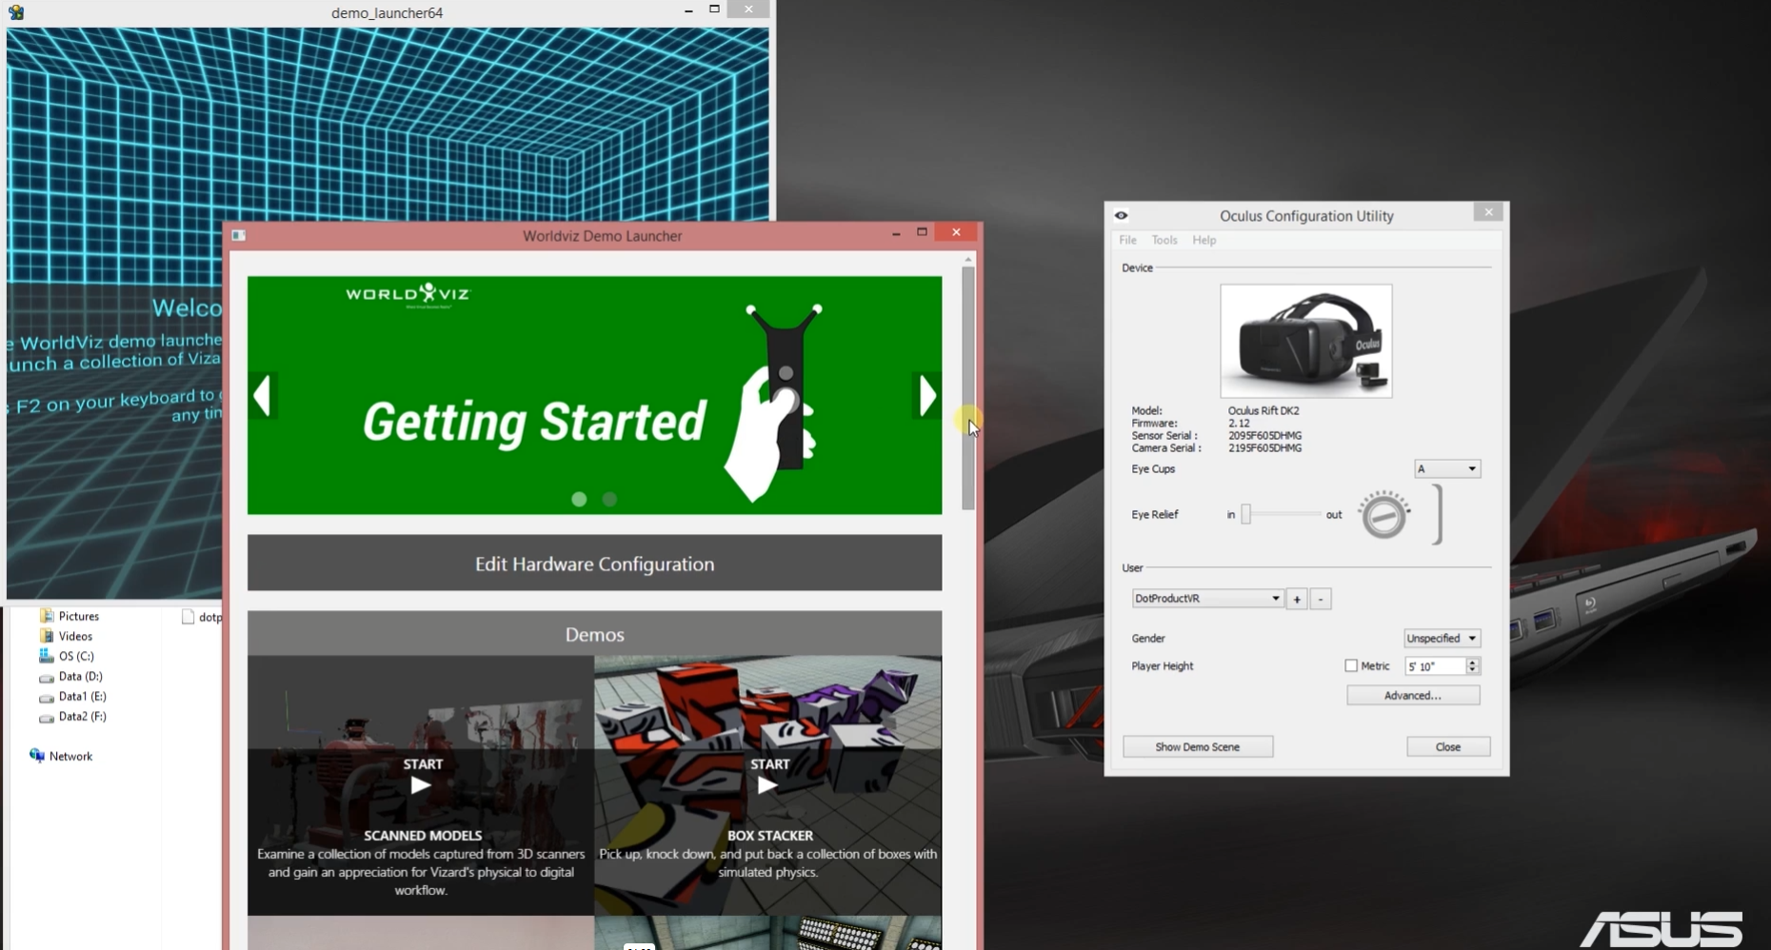1771x950 pixels.
Task: Maximize the demo_launcher64 window
Action: pos(714,9)
